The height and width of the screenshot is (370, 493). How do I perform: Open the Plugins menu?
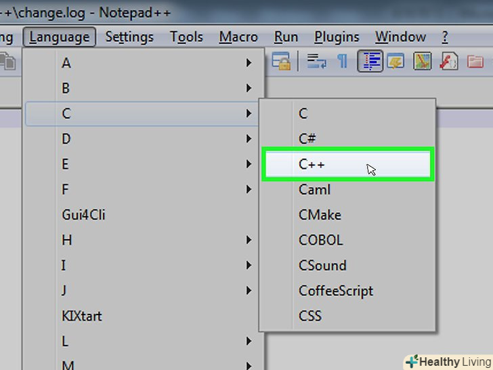tap(337, 37)
